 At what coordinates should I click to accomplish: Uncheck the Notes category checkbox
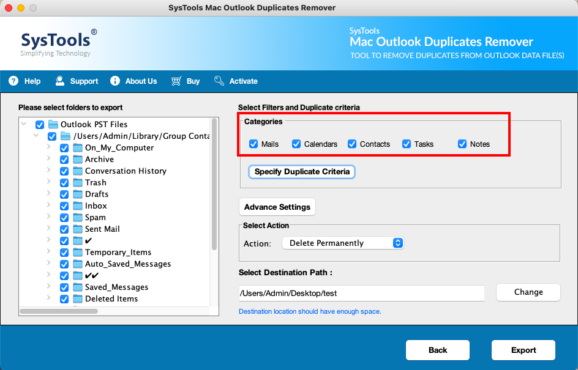pyautogui.click(x=462, y=144)
